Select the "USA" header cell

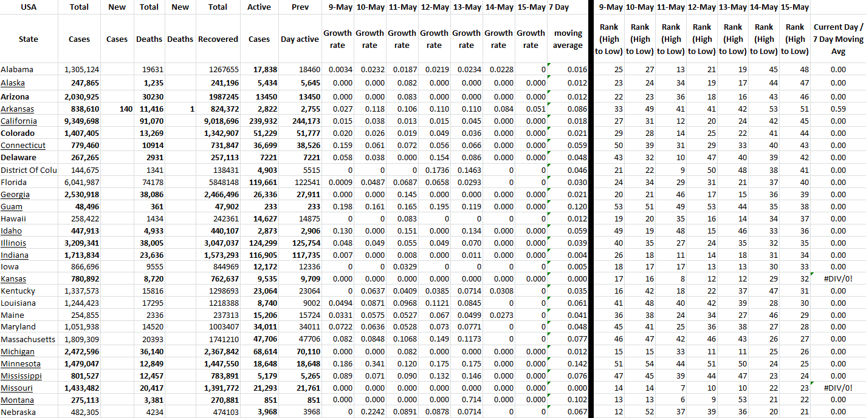point(29,7)
